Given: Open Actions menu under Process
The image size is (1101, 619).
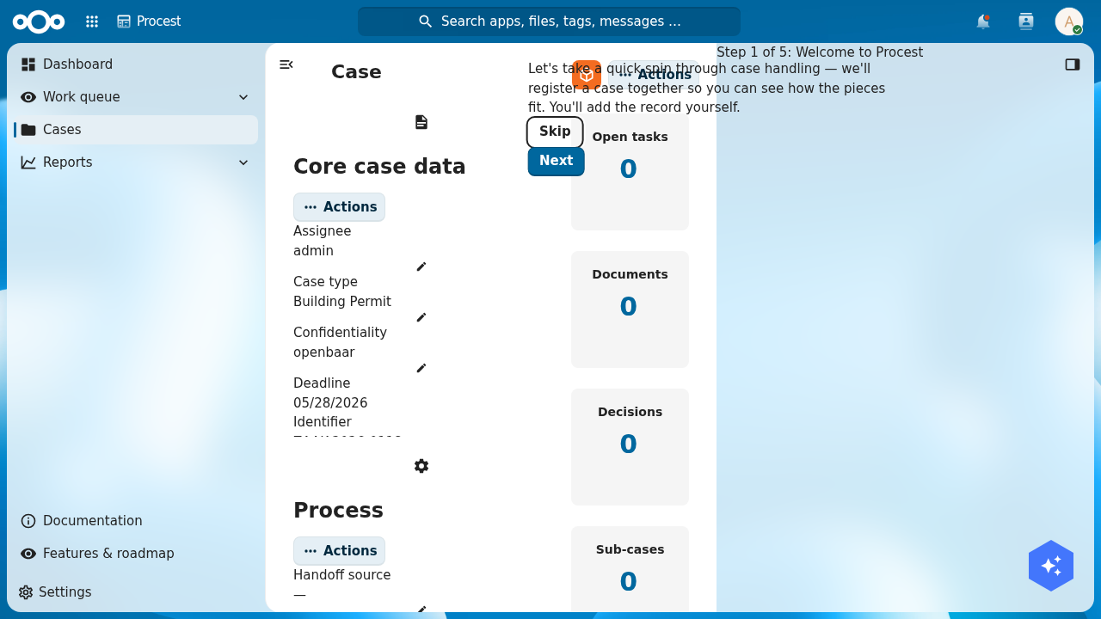Looking at the screenshot, I should 339,551.
